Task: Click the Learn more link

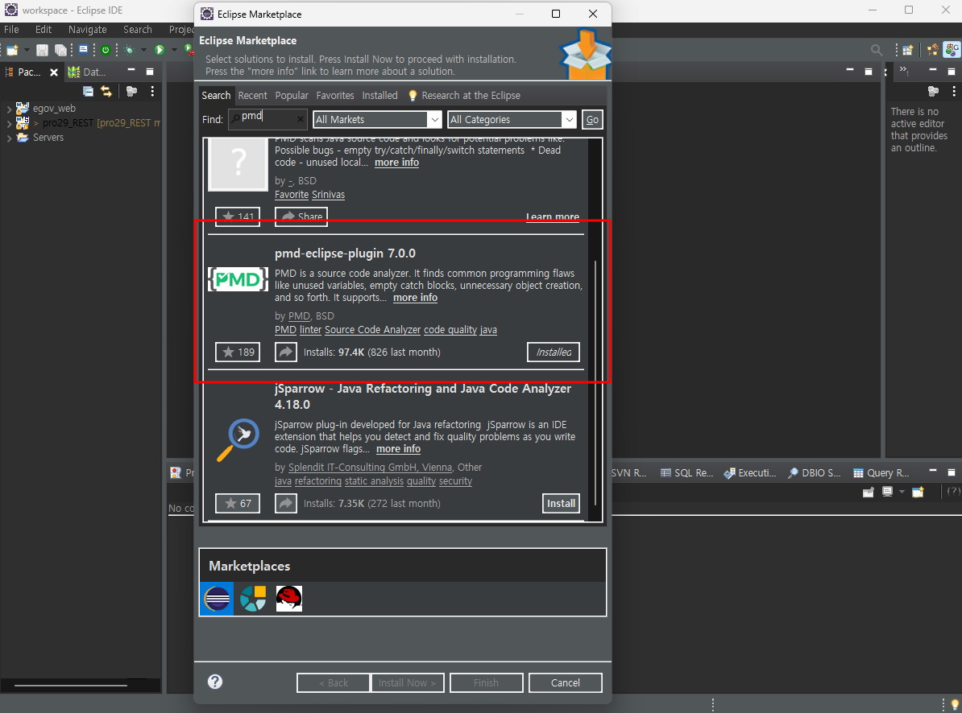Action: (552, 216)
